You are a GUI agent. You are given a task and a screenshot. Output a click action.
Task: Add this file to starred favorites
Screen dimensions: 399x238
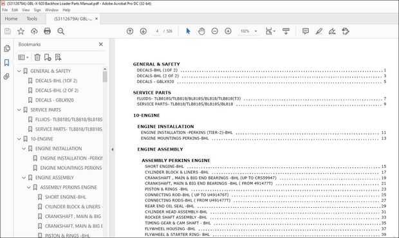click(21, 32)
